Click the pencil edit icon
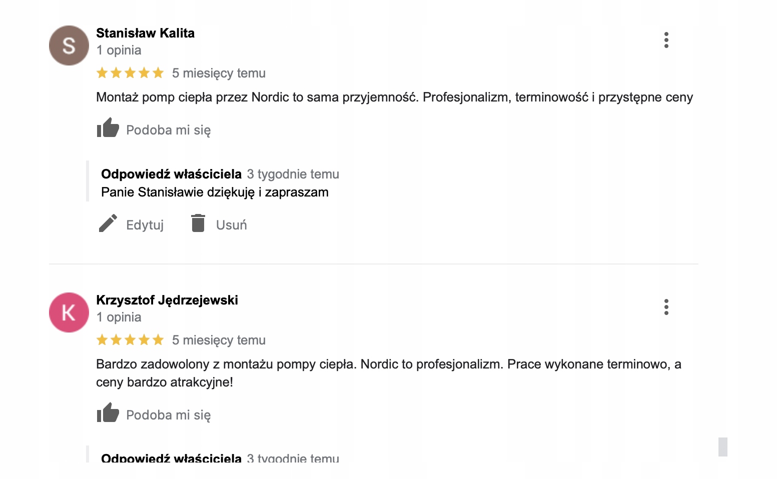 click(x=108, y=223)
